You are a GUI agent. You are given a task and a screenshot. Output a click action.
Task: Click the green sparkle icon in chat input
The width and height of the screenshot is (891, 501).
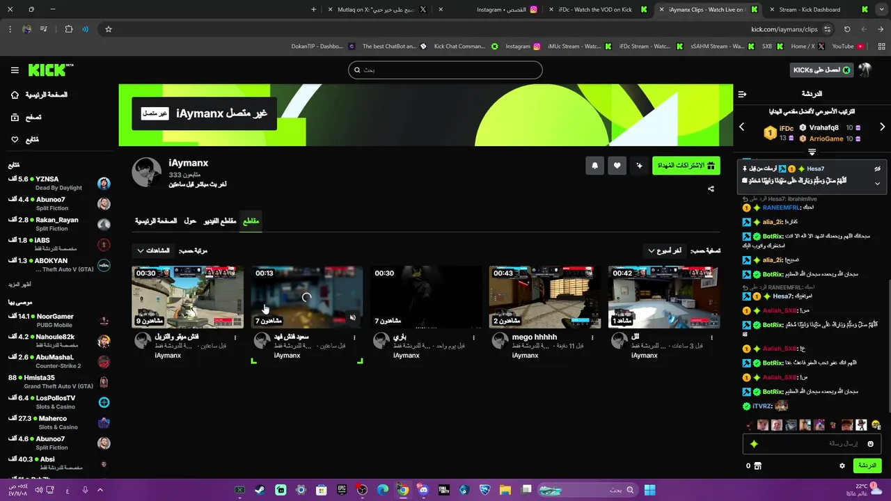754,444
